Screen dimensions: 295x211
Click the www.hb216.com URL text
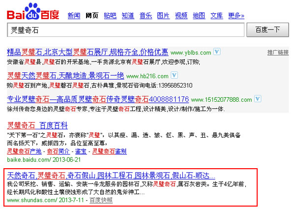point(147,76)
